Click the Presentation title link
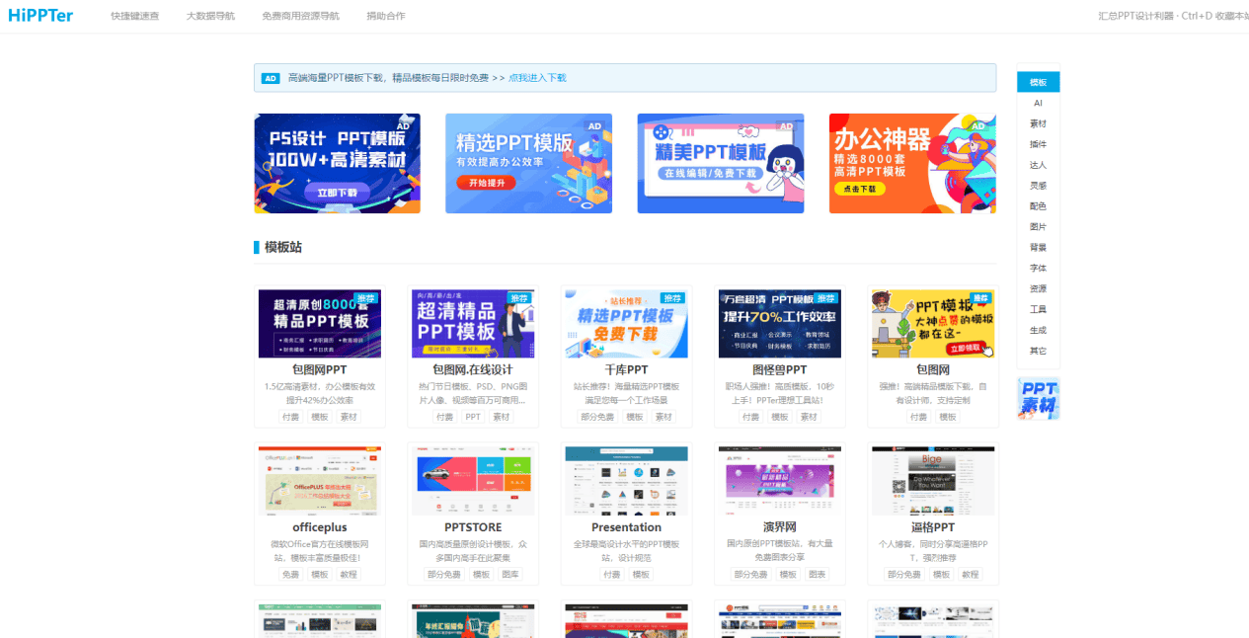 click(626, 527)
